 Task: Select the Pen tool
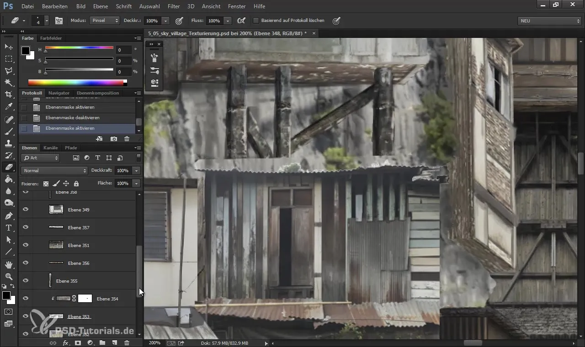tap(9, 216)
